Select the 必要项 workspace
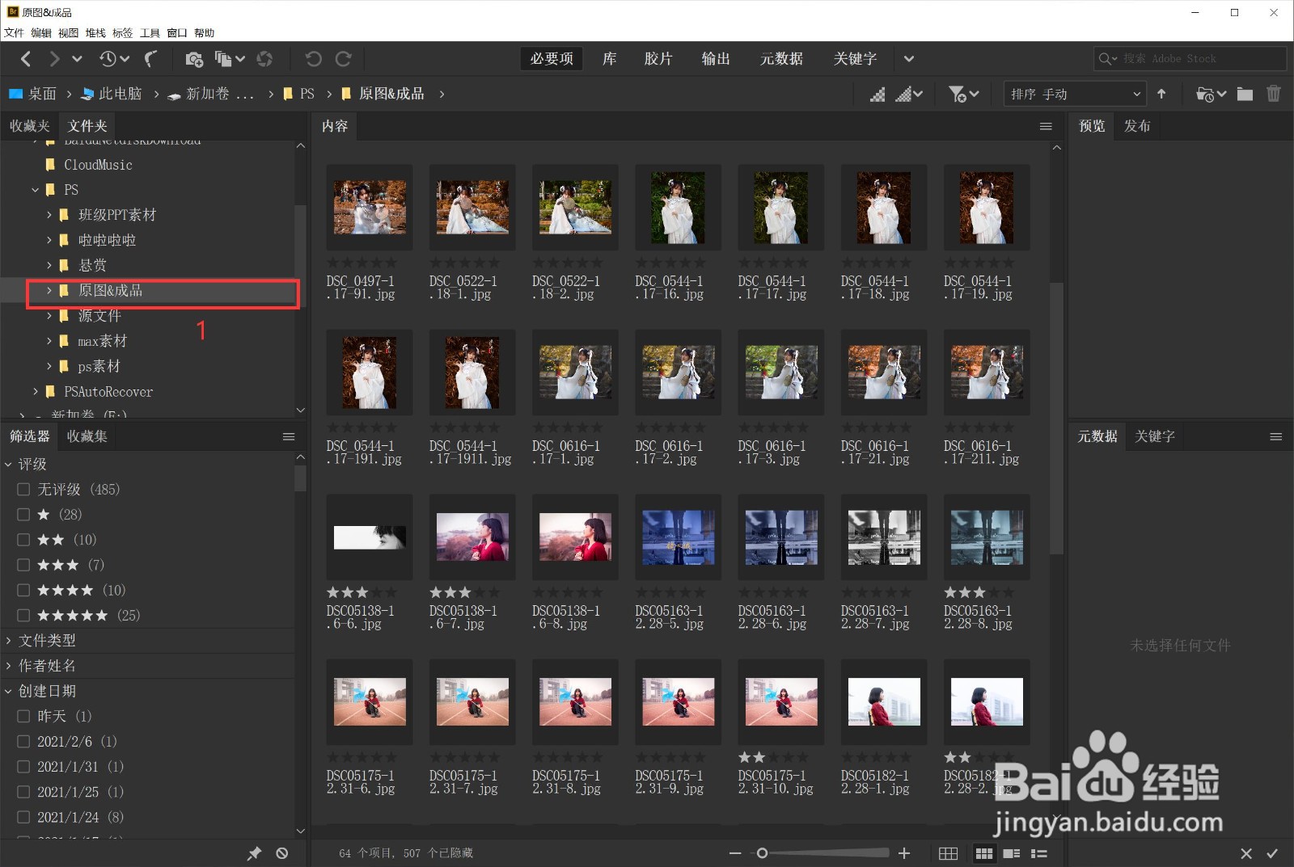 552,59
